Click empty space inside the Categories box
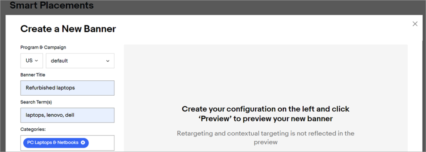The height and width of the screenshot is (152, 426). pyautogui.click(x=102, y=143)
